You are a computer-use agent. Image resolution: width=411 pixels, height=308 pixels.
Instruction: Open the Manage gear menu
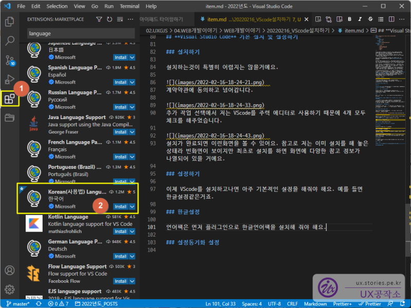click(9, 290)
